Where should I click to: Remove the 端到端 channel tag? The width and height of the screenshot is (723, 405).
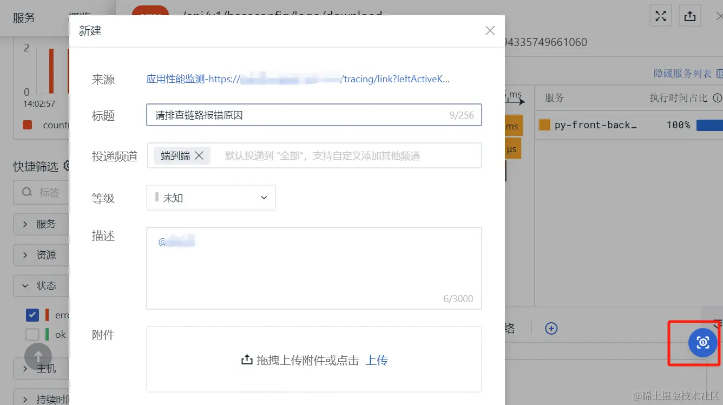point(199,156)
